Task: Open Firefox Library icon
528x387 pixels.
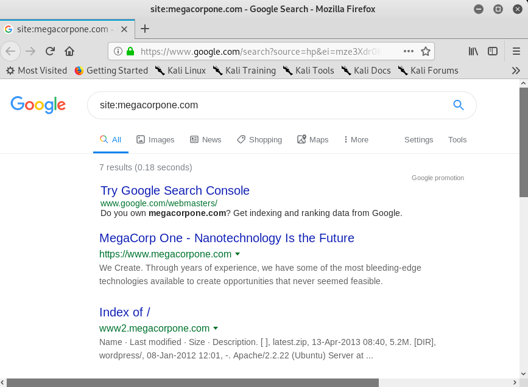Action: click(x=473, y=51)
